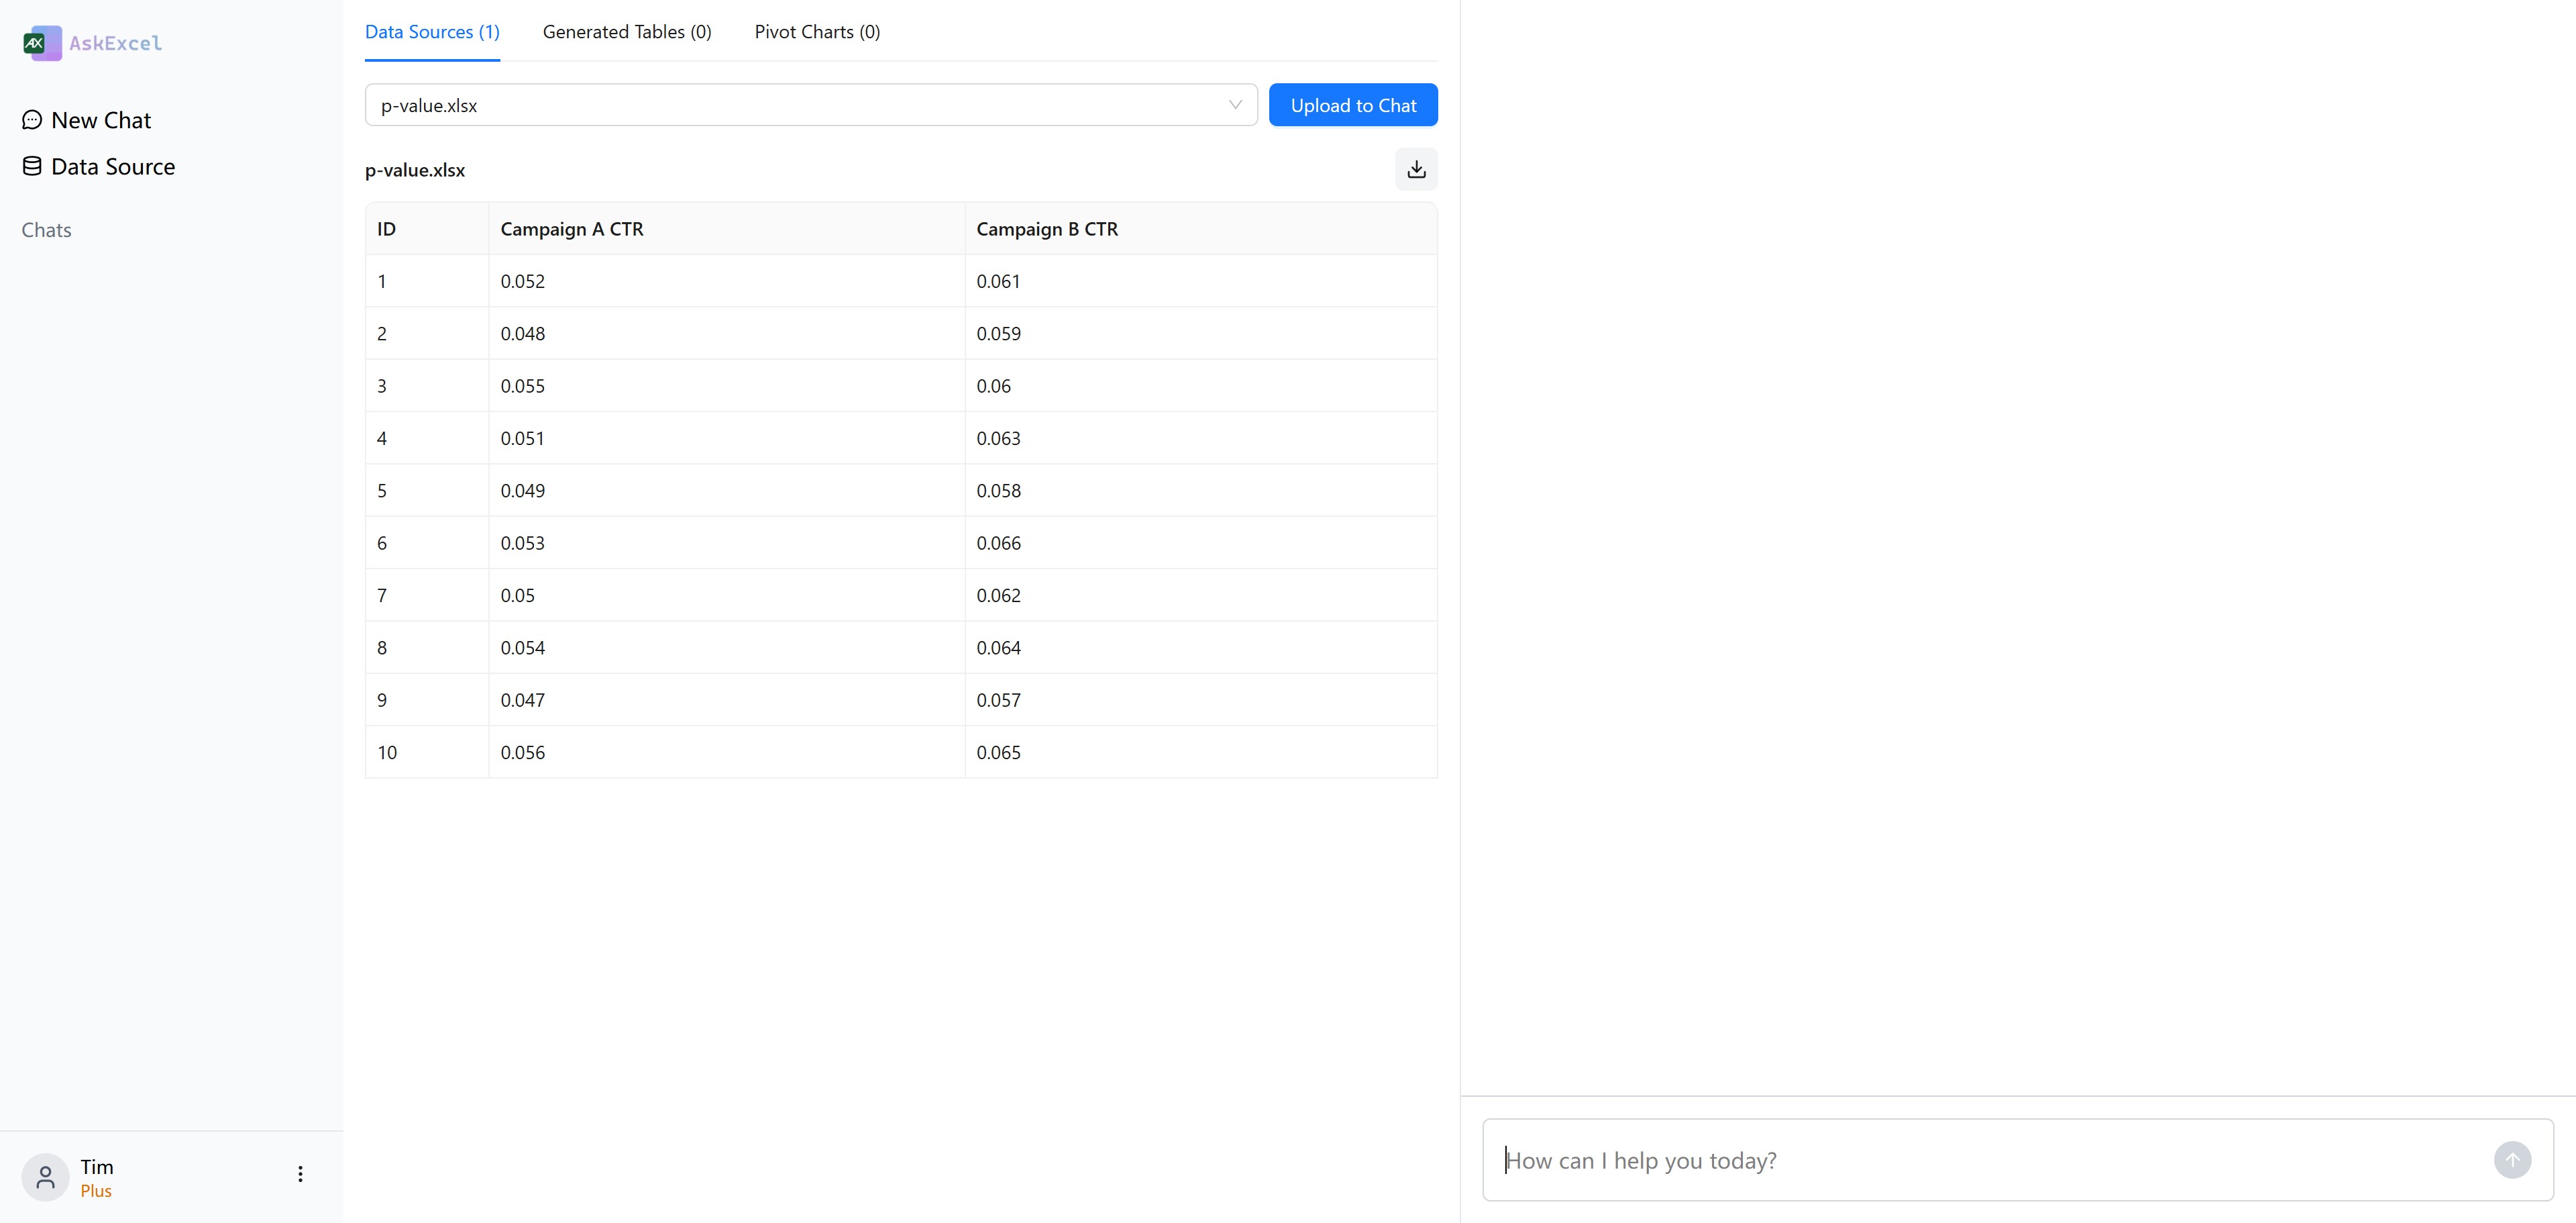Screen dimensions: 2576x1223
Task: Download the p-value.xlsx file
Action: click(1416, 169)
